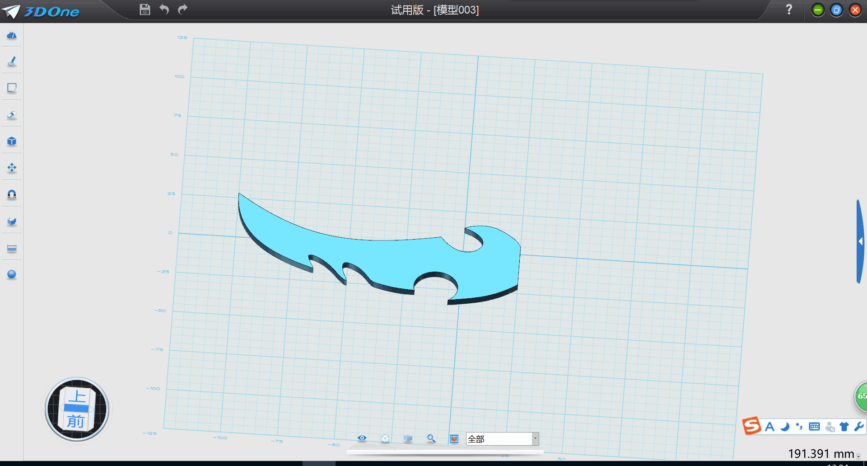Toggle the eye visibility icon
867x466 pixels.
point(362,438)
